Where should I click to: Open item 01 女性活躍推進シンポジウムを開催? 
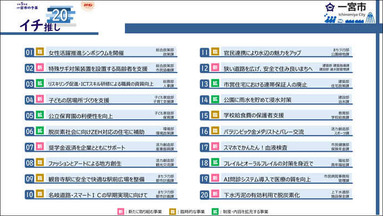tap(101, 52)
